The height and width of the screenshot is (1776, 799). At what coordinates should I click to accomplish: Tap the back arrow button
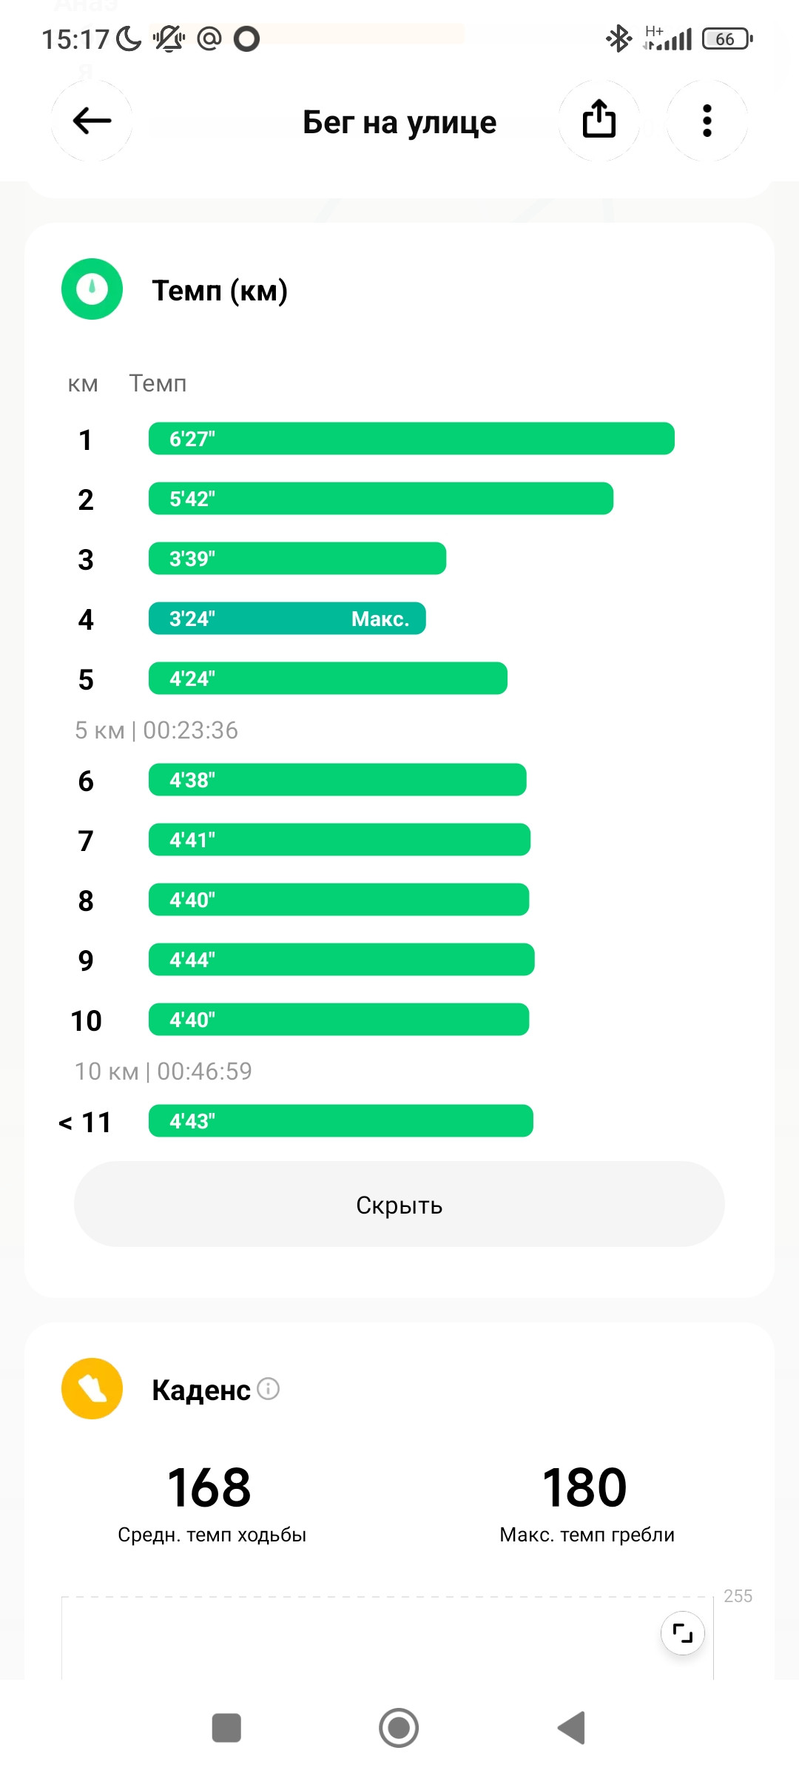click(92, 121)
